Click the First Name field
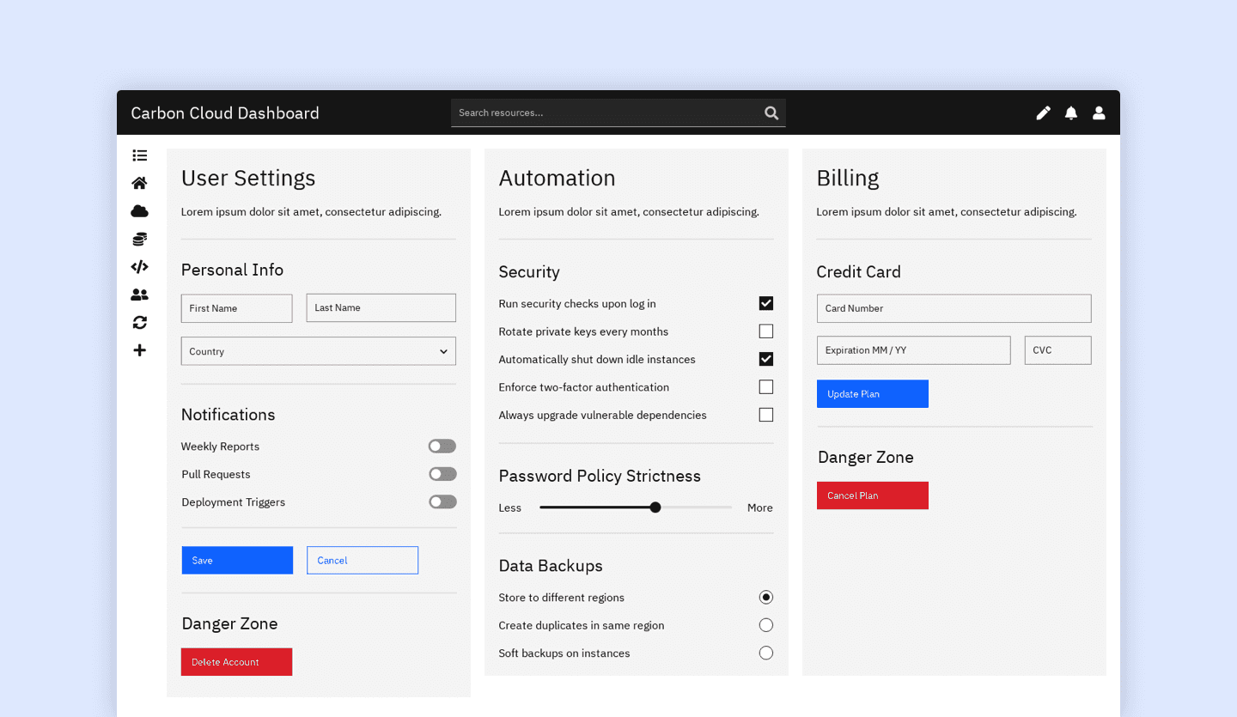1237x717 pixels. click(x=236, y=308)
